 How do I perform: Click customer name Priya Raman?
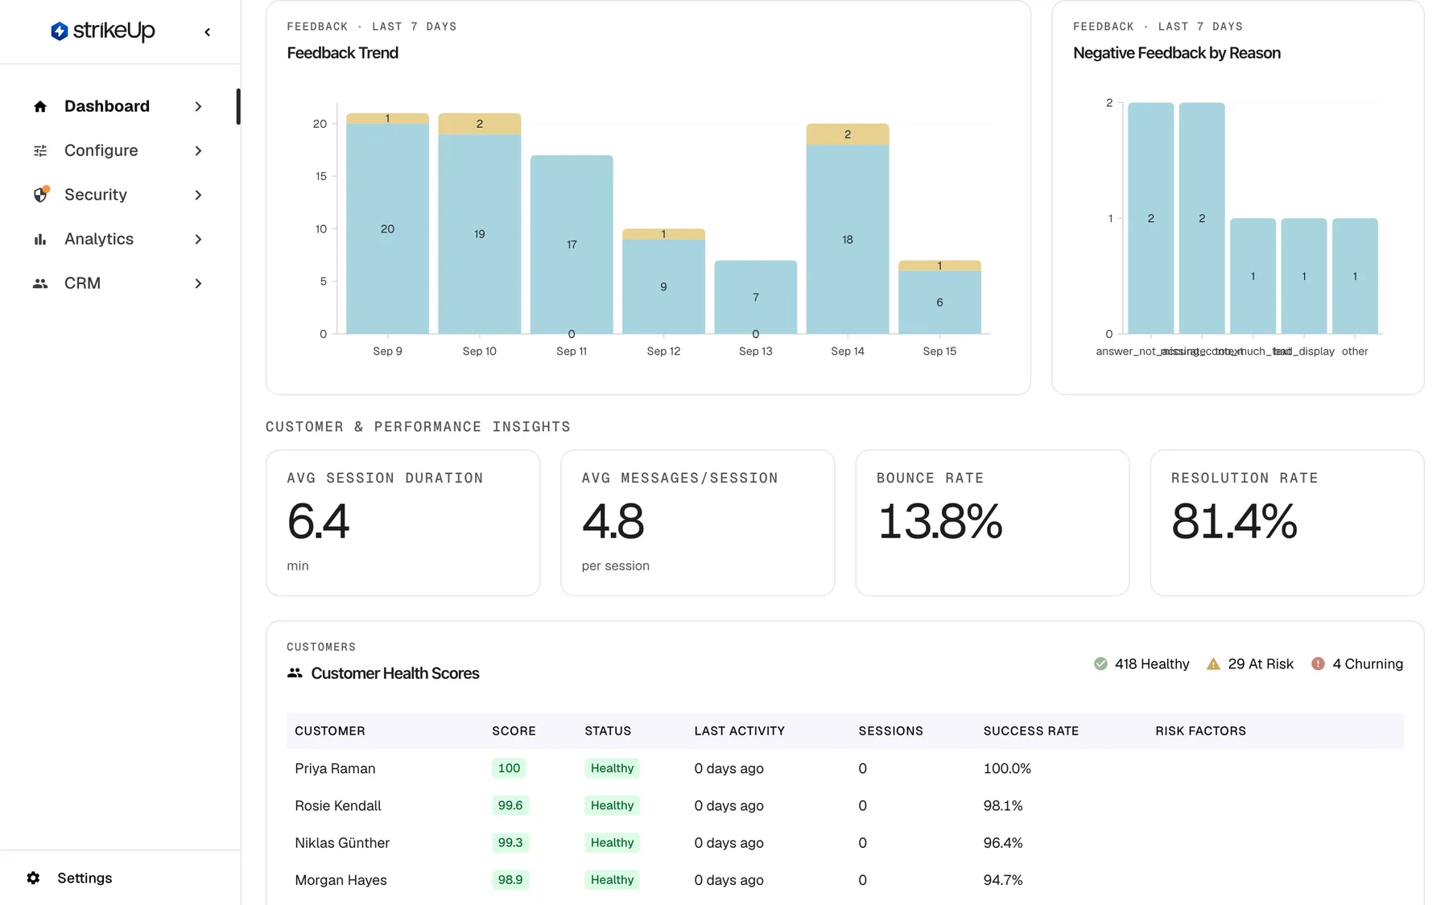click(x=335, y=768)
